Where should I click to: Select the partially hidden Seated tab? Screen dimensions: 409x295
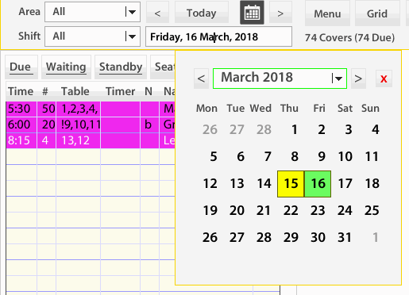(x=163, y=67)
